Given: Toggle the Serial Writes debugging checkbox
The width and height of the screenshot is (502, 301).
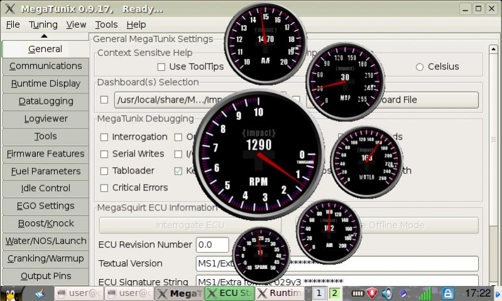Looking at the screenshot, I should click(x=105, y=154).
